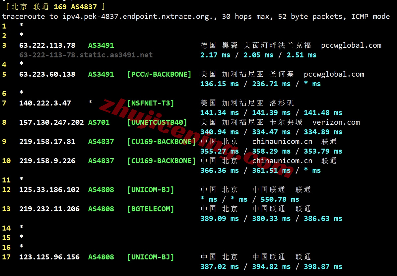Click latency value 550.78 ms

[x=280, y=199]
